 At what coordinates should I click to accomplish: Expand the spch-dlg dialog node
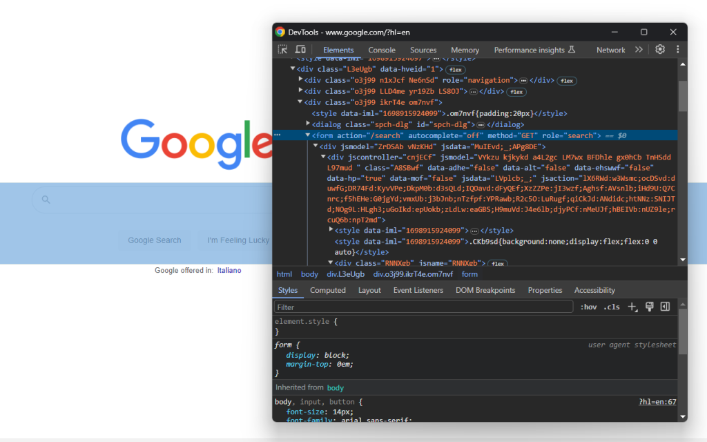point(308,124)
